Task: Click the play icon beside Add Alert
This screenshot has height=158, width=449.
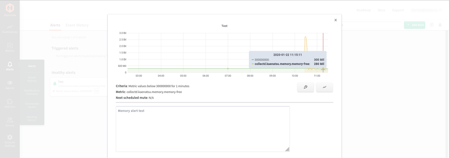Action: tap(432, 25)
